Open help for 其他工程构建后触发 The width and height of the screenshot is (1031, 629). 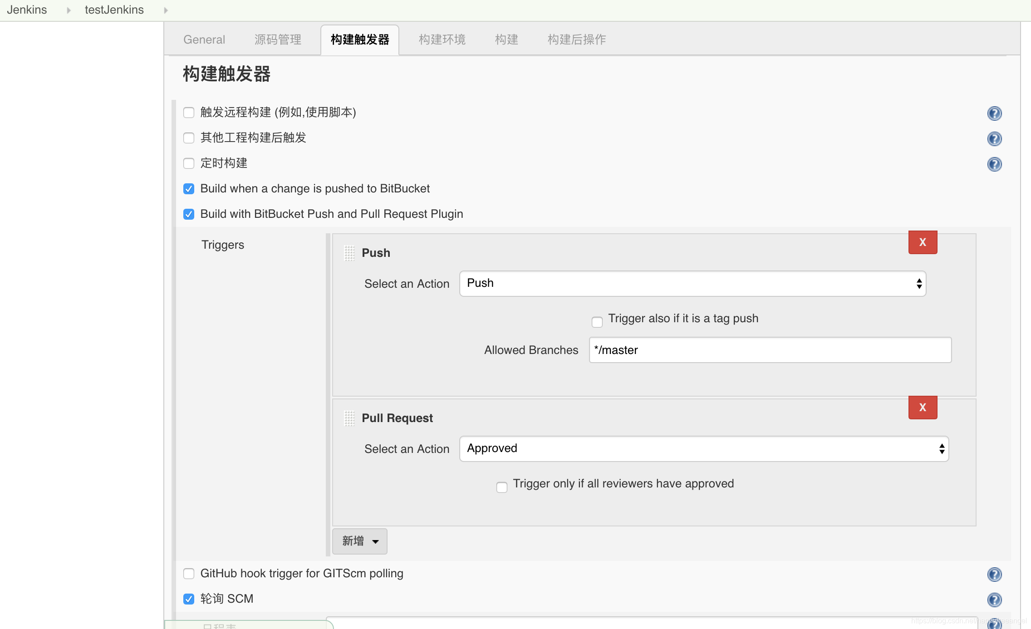[x=994, y=138]
